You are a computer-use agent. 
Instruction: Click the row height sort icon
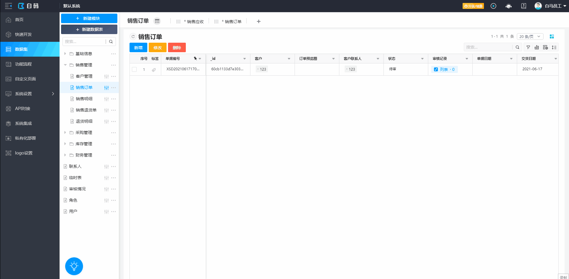pos(554,47)
